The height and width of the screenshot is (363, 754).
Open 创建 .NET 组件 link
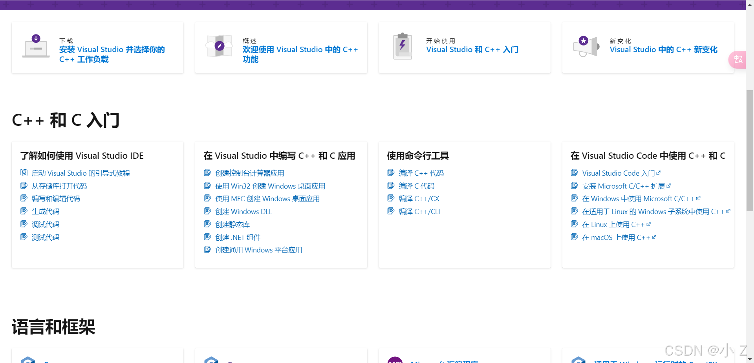[238, 237]
